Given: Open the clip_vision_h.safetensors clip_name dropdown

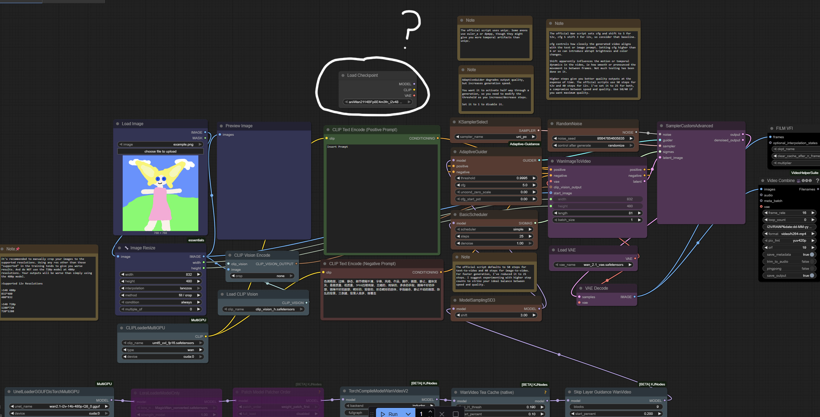Looking at the screenshot, I should point(263,309).
